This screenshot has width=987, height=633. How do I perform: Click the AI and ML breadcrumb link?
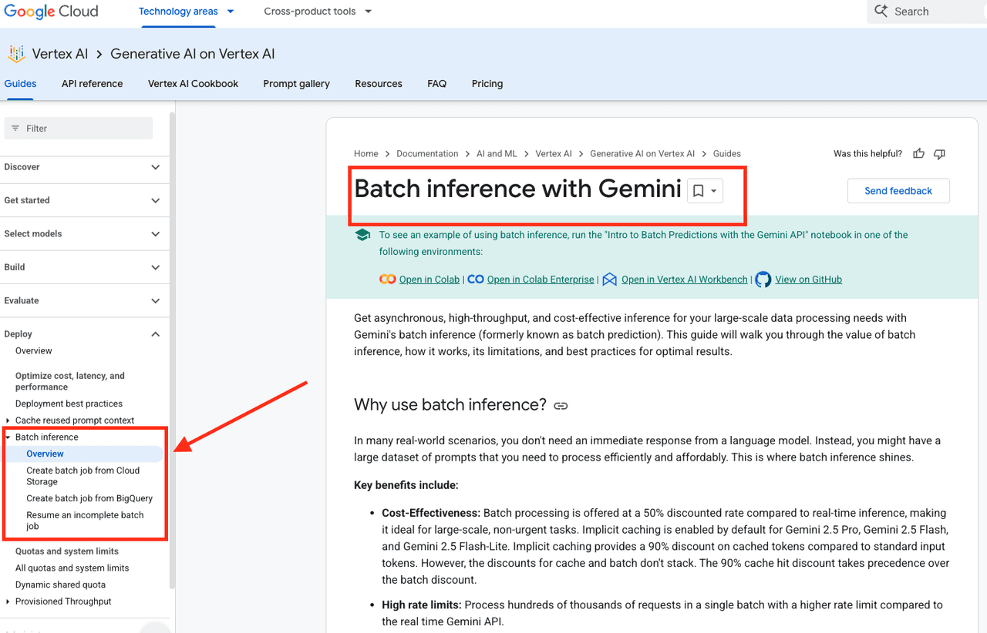tap(497, 154)
